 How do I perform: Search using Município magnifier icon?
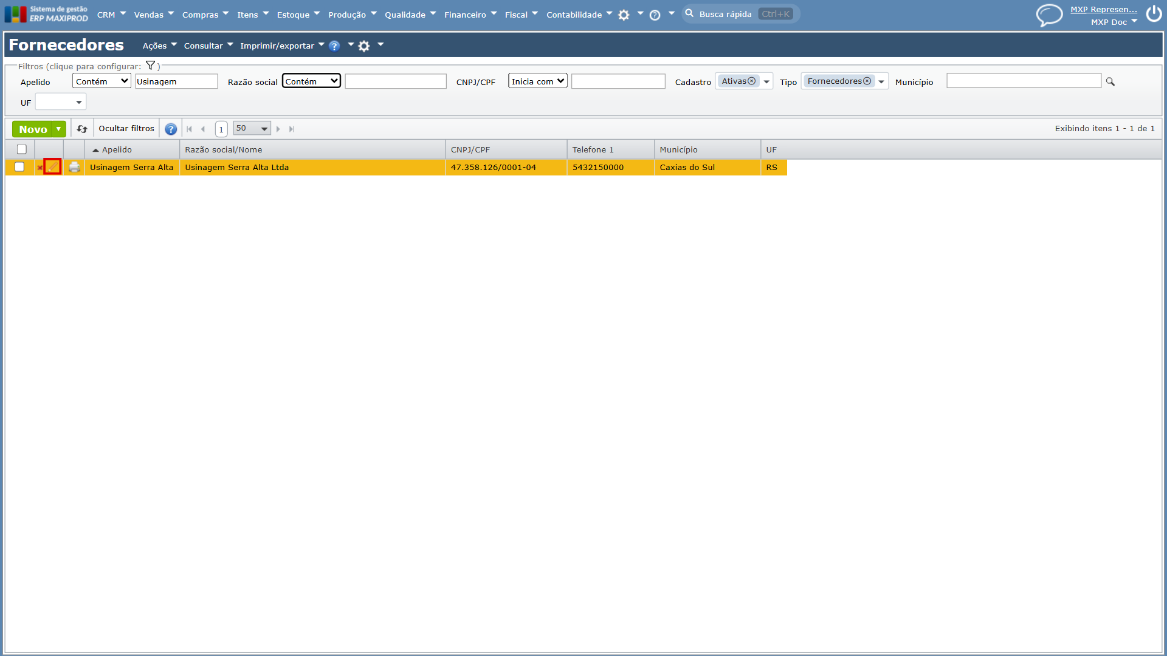click(1110, 81)
